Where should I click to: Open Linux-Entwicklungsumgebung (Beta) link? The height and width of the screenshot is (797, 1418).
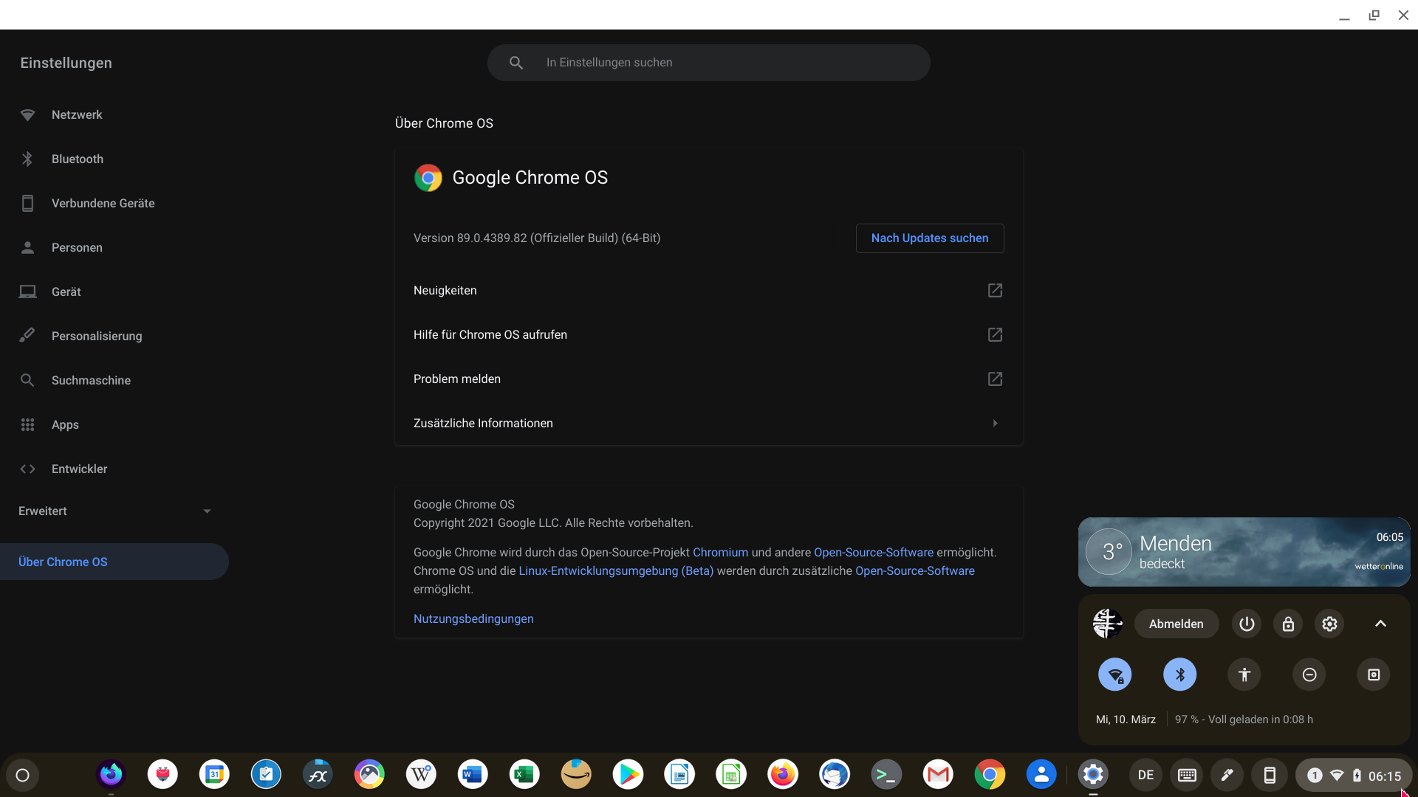(x=616, y=571)
